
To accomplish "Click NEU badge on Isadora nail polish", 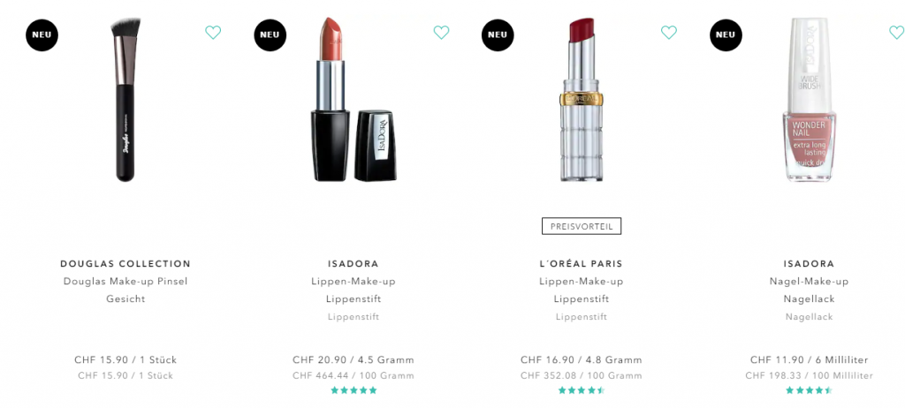I will tap(726, 34).
